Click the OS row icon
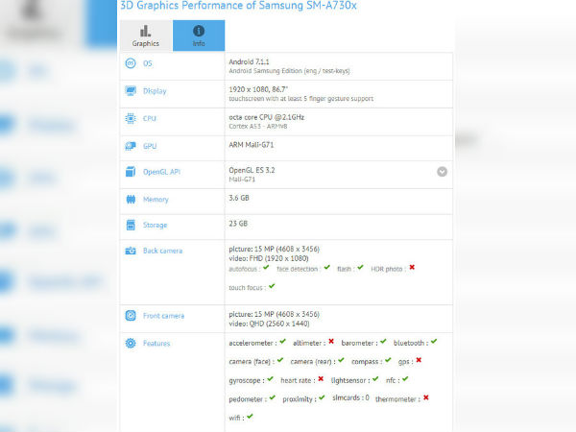Screen dimensions: 576x432 point(130,63)
